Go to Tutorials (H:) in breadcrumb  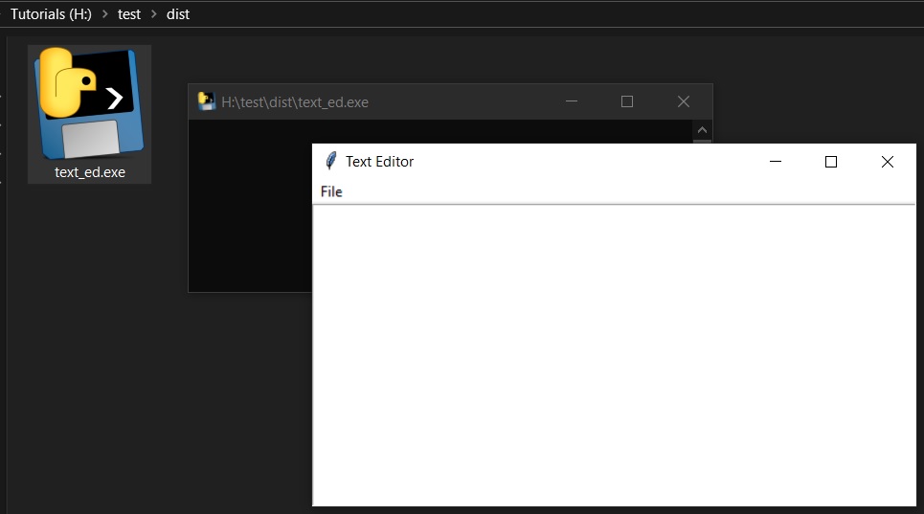tap(52, 14)
